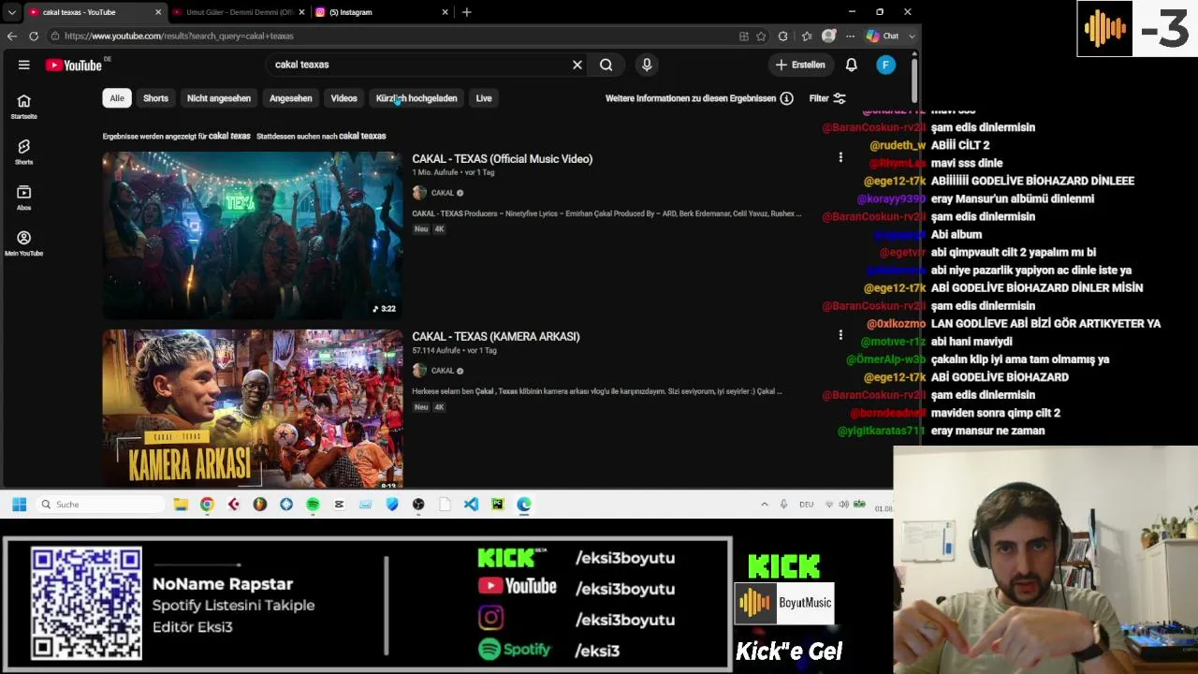Screen dimensions: 1198x674
Task: Open the browser extensions icon
Action: (783, 36)
